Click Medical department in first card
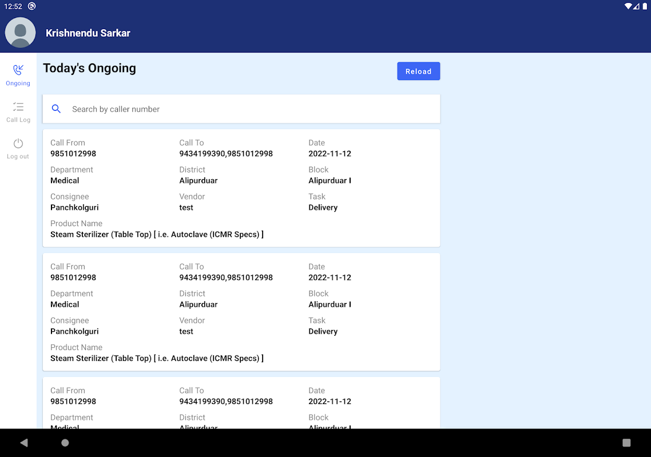Screen dimensions: 651x457 click(x=65, y=181)
